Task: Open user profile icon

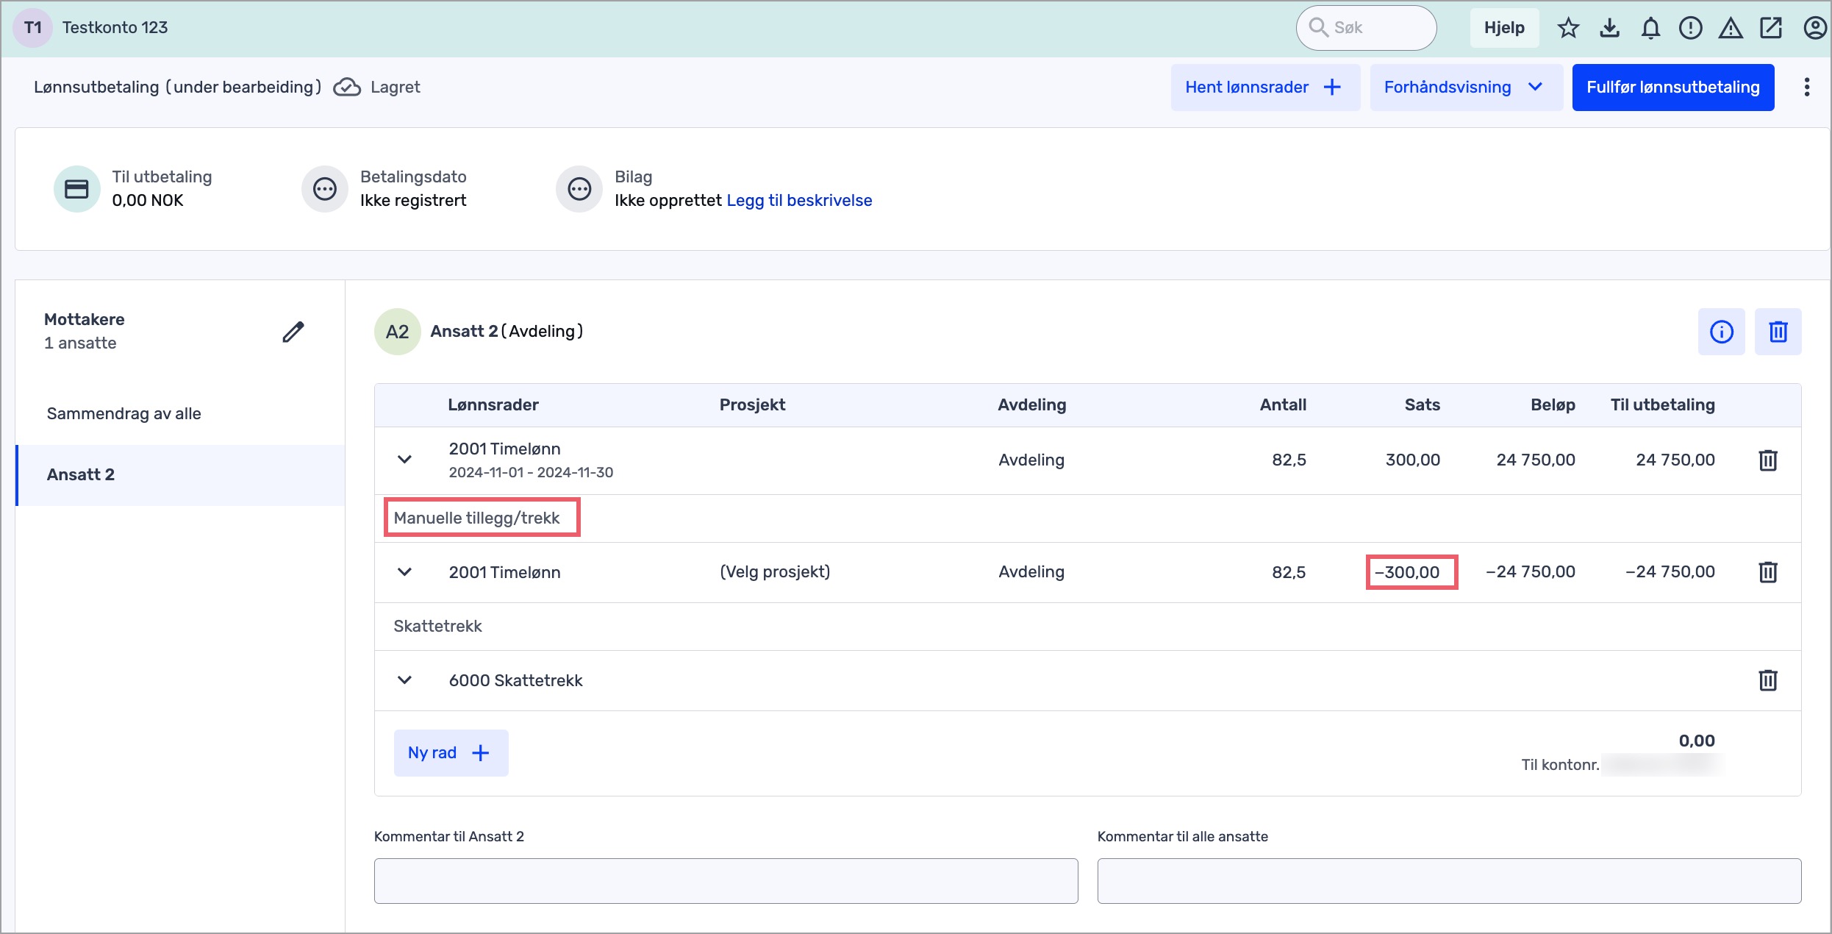Action: click(x=1814, y=28)
